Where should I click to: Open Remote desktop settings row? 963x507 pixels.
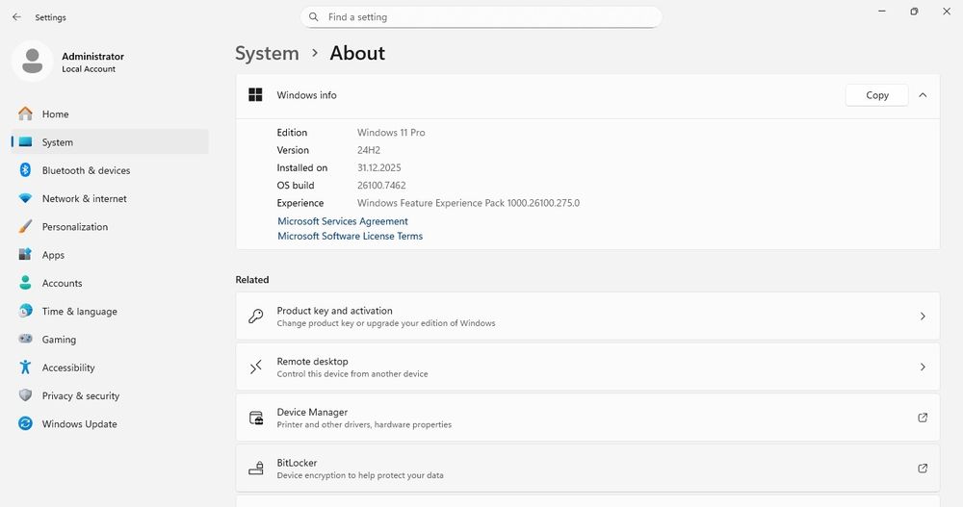click(x=587, y=368)
